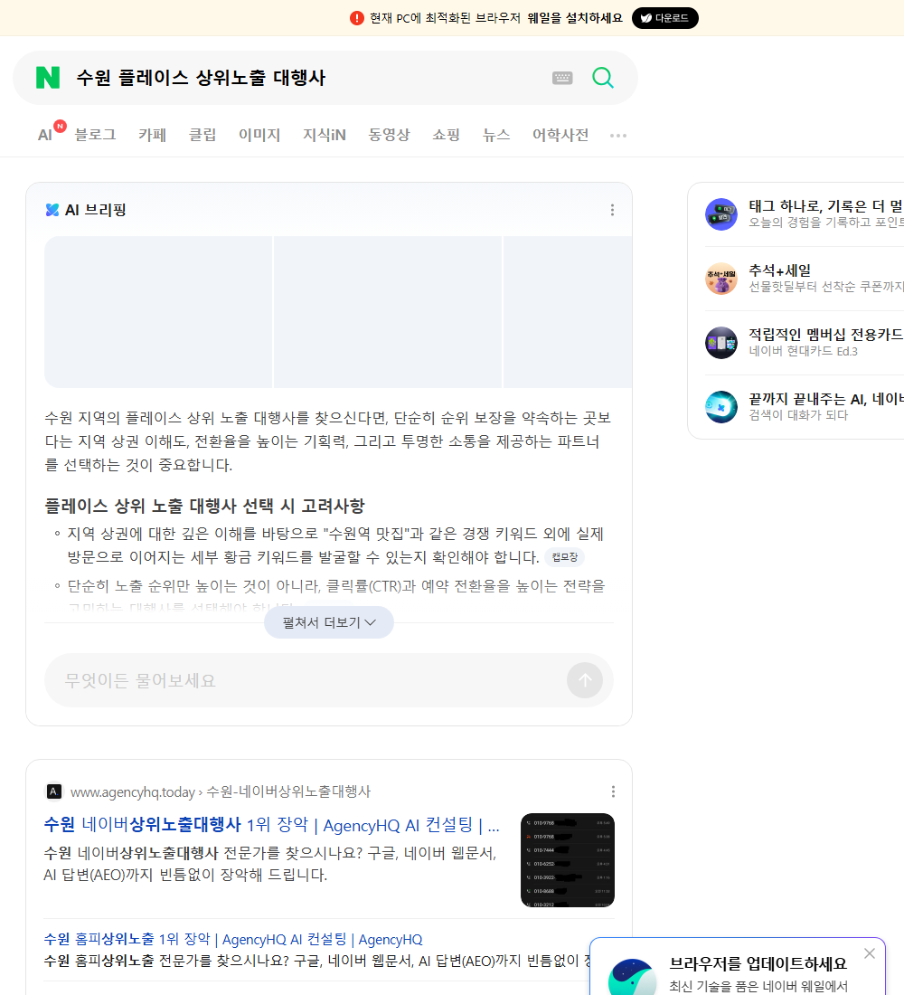The height and width of the screenshot is (995, 904).
Task: Click the 태그 하나로 promo icon
Action: pyautogui.click(x=721, y=213)
